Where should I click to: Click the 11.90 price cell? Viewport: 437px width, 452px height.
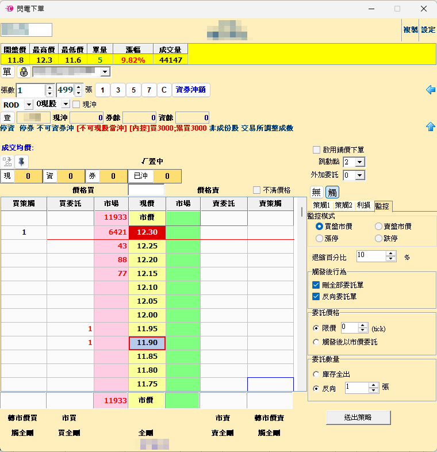click(147, 343)
